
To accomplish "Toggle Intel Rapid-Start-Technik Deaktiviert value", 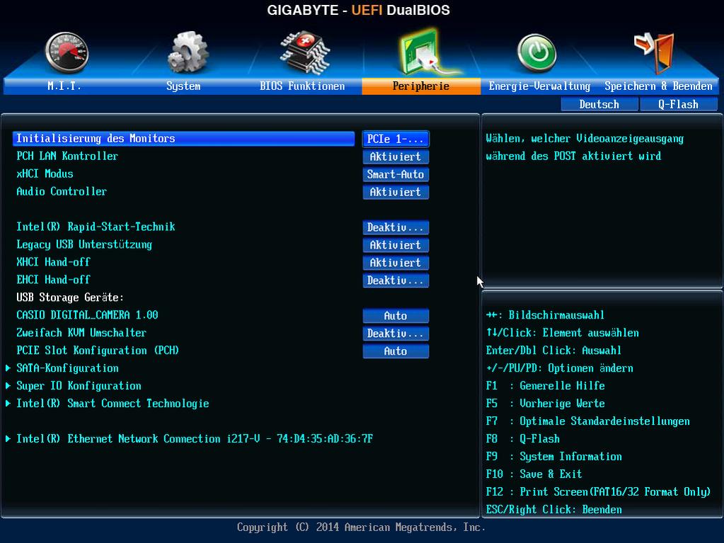I will point(396,227).
